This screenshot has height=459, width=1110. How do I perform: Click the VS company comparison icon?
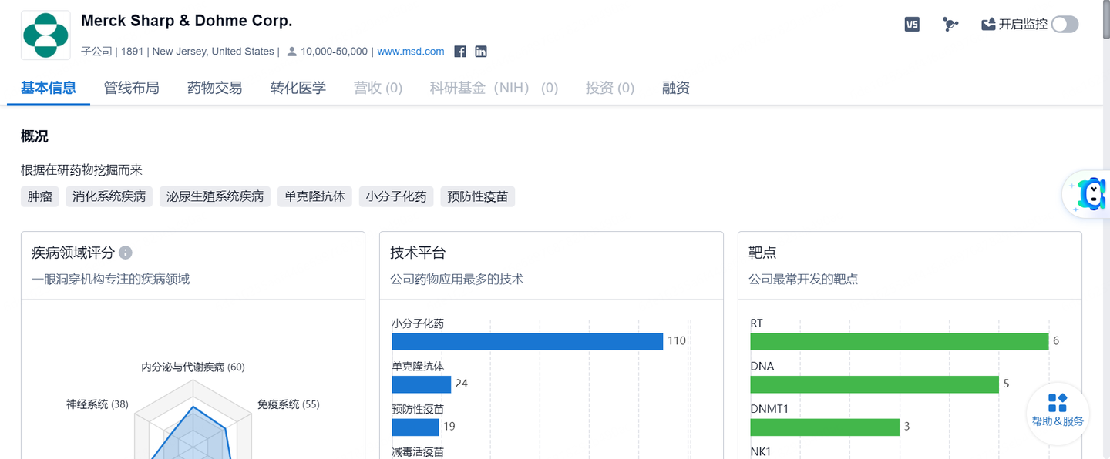(x=912, y=24)
